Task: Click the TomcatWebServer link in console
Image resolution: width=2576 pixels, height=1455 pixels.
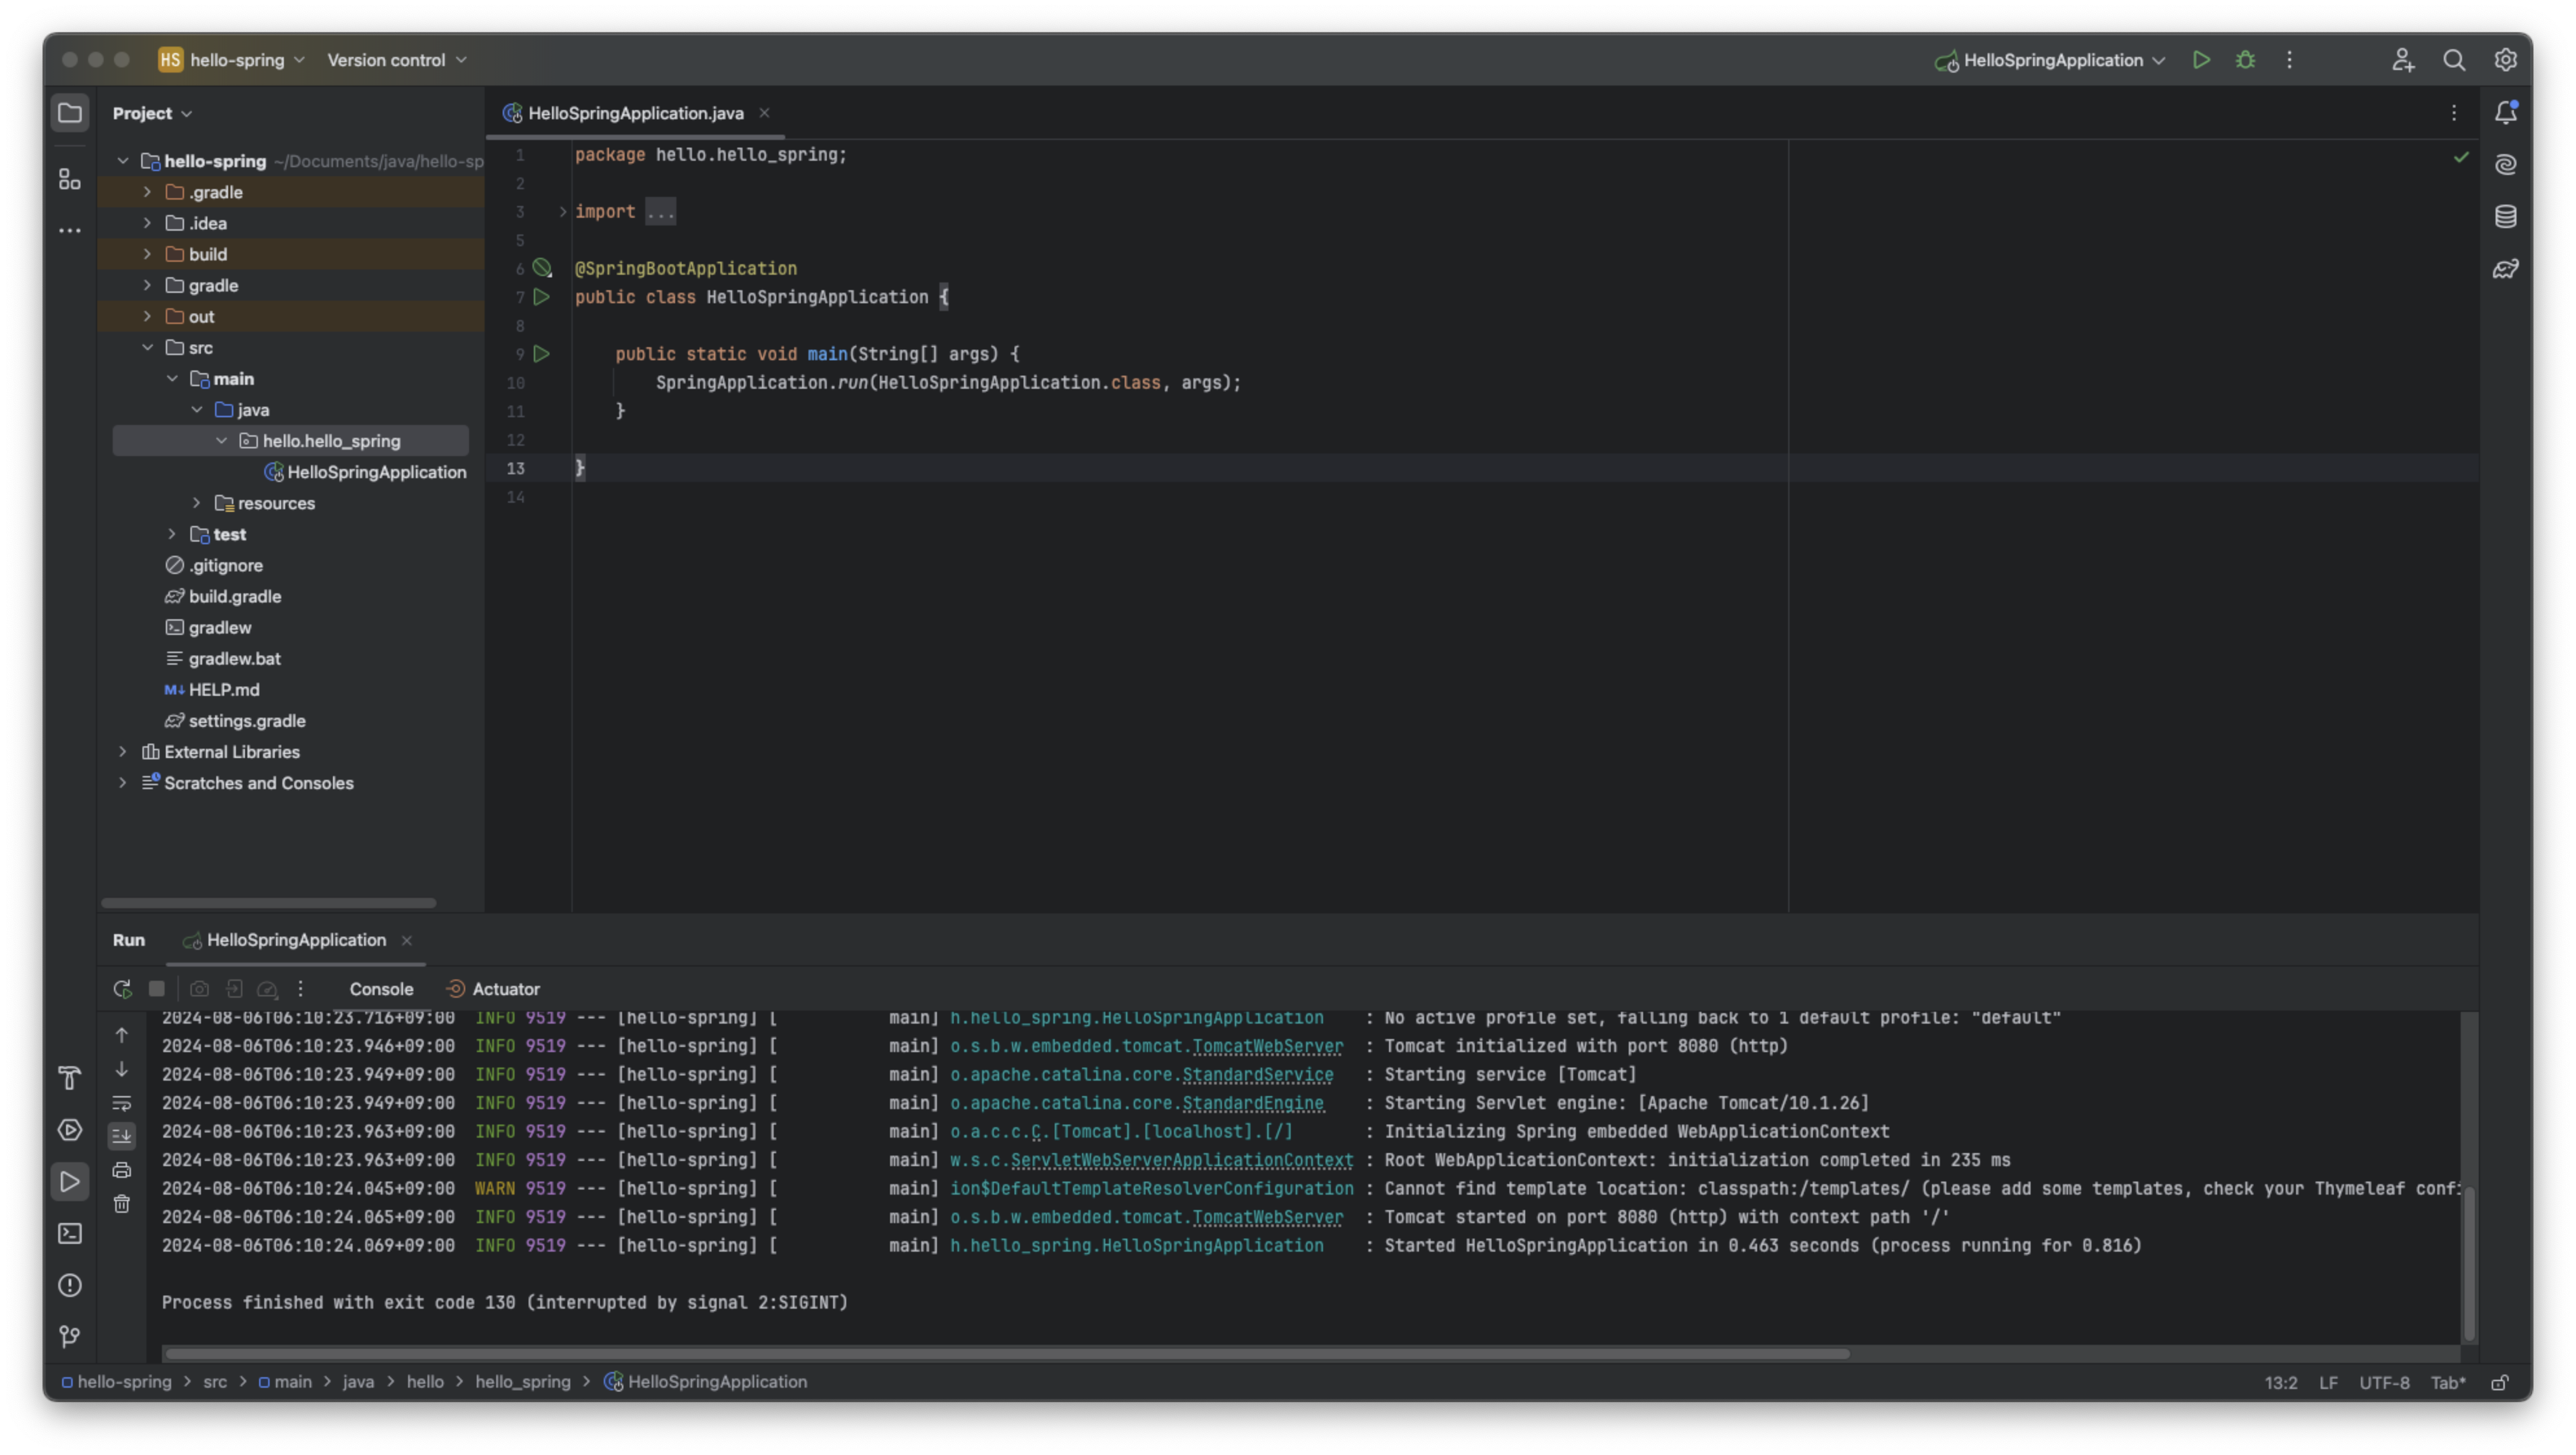Action: point(1267,1046)
